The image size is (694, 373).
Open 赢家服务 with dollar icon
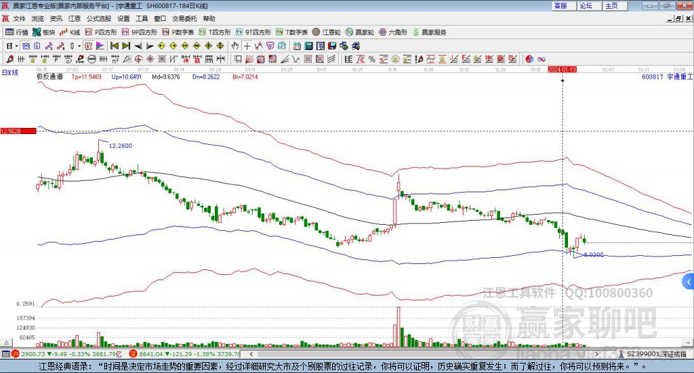[429, 32]
